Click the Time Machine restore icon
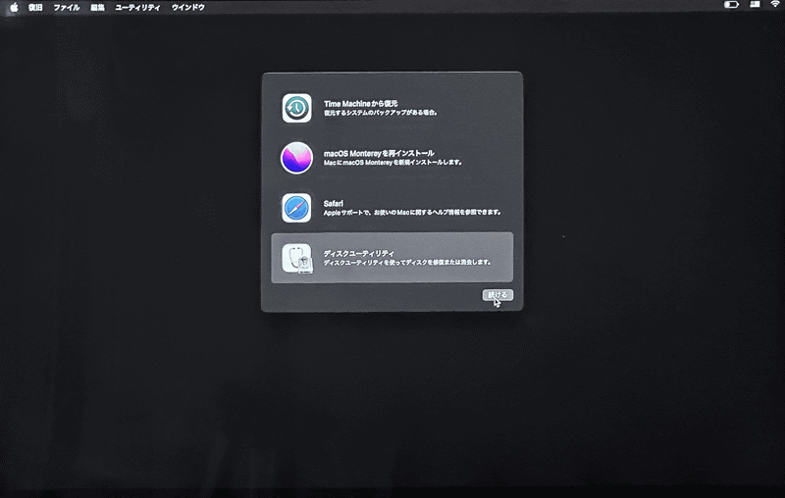785x498 pixels. pyautogui.click(x=296, y=108)
